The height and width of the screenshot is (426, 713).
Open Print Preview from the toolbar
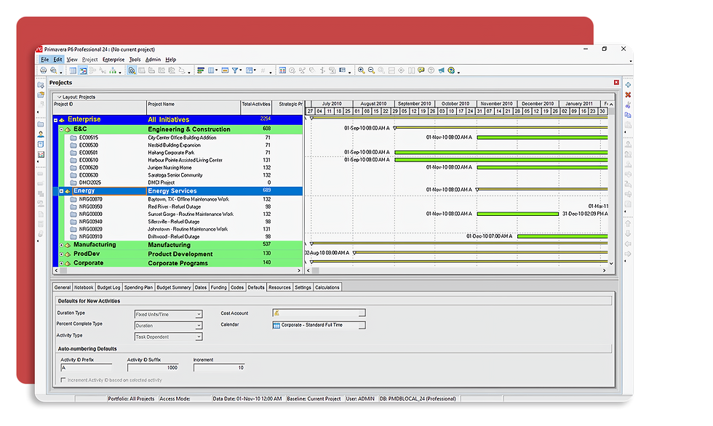pyautogui.click(x=54, y=71)
